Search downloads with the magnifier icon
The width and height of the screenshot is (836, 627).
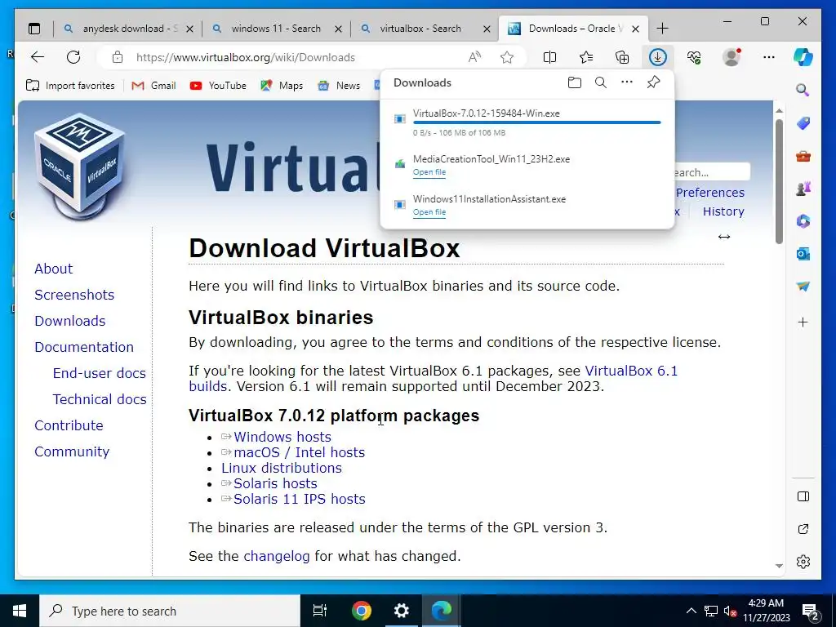(x=601, y=82)
